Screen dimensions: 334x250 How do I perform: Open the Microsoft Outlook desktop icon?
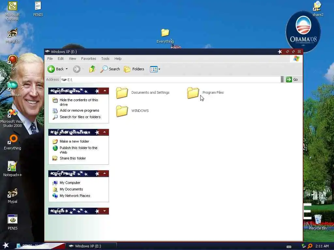tap(12, 11)
